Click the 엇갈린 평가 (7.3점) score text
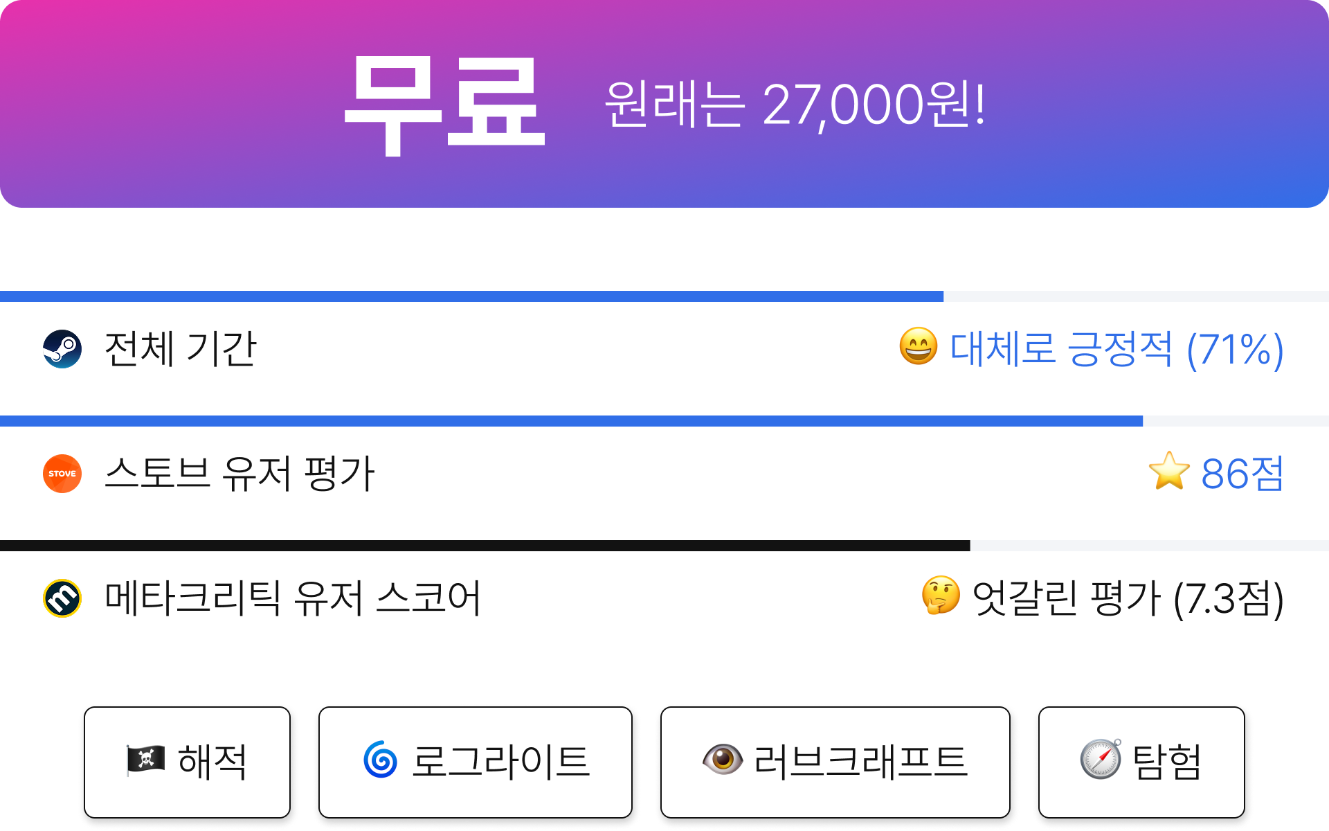This screenshot has height=831, width=1329. coord(1128,598)
